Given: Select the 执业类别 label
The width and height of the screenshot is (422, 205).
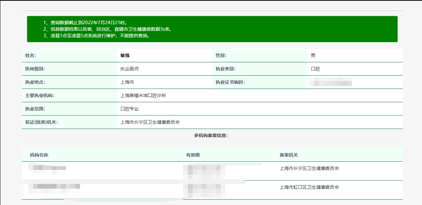Looking at the screenshot, I should [226, 69].
